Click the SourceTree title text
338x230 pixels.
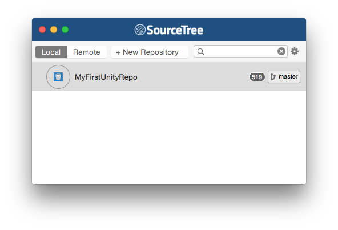click(x=175, y=30)
